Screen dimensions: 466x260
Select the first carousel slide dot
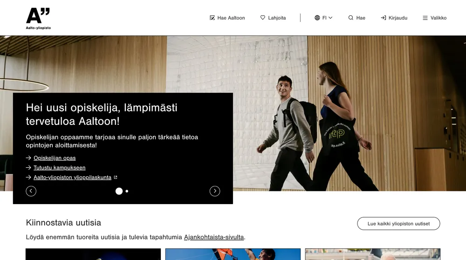click(x=119, y=191)
